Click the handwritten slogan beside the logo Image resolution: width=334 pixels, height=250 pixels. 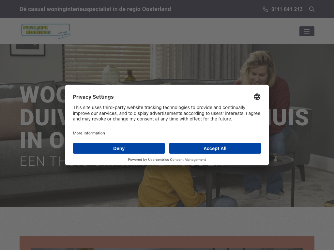click(64, 33)
